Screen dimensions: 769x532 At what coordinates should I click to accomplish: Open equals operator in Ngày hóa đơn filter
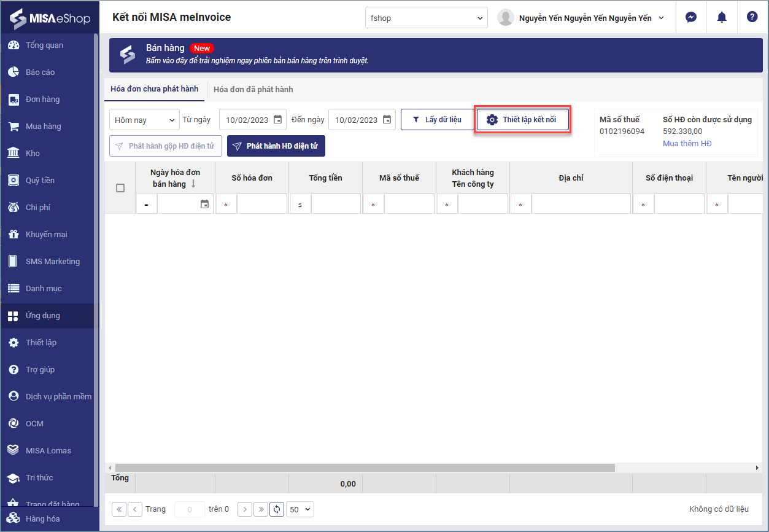pyautogui.click(x=147, y=204)
